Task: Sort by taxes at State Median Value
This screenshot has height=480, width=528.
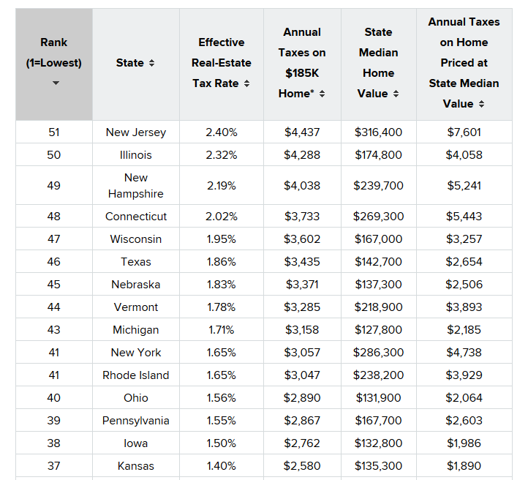Action: [x=481, y=105]
